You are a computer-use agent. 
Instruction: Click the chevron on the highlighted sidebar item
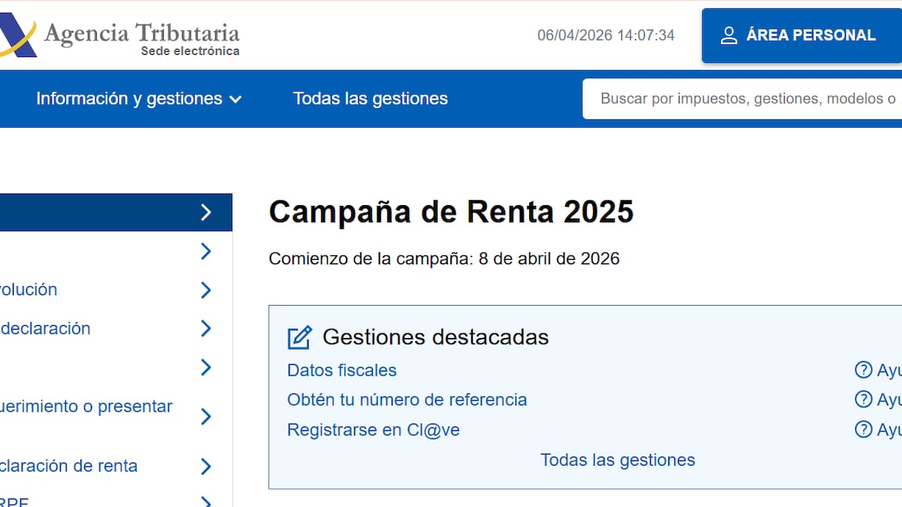point(207,213)
